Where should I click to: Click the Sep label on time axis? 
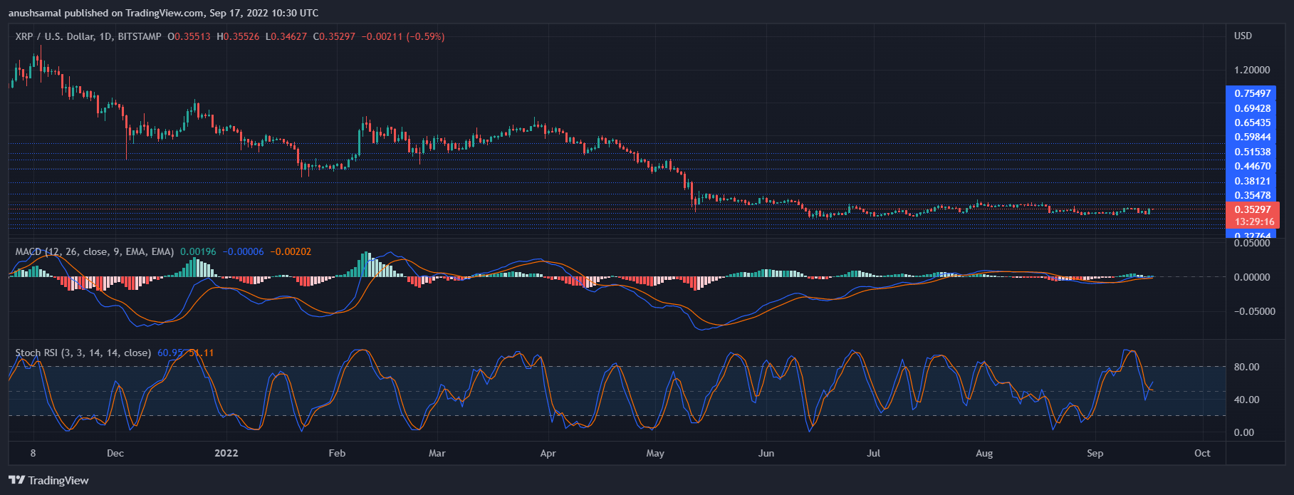point(1095,453)
